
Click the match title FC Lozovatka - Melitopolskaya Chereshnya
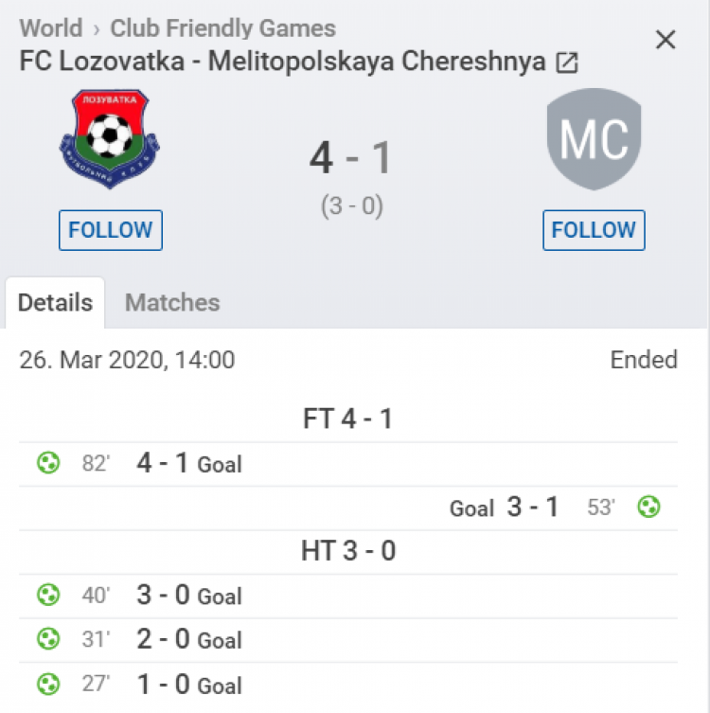282,62
